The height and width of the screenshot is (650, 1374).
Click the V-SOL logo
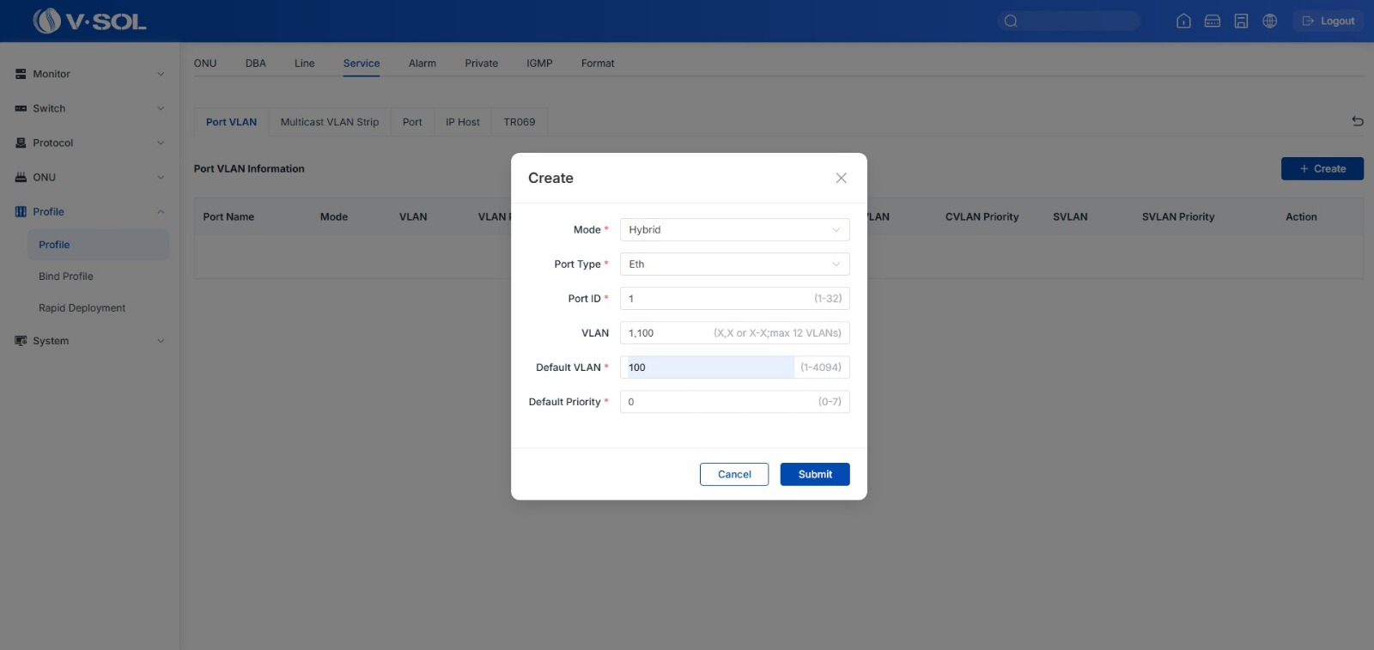(x=89, y=21)
